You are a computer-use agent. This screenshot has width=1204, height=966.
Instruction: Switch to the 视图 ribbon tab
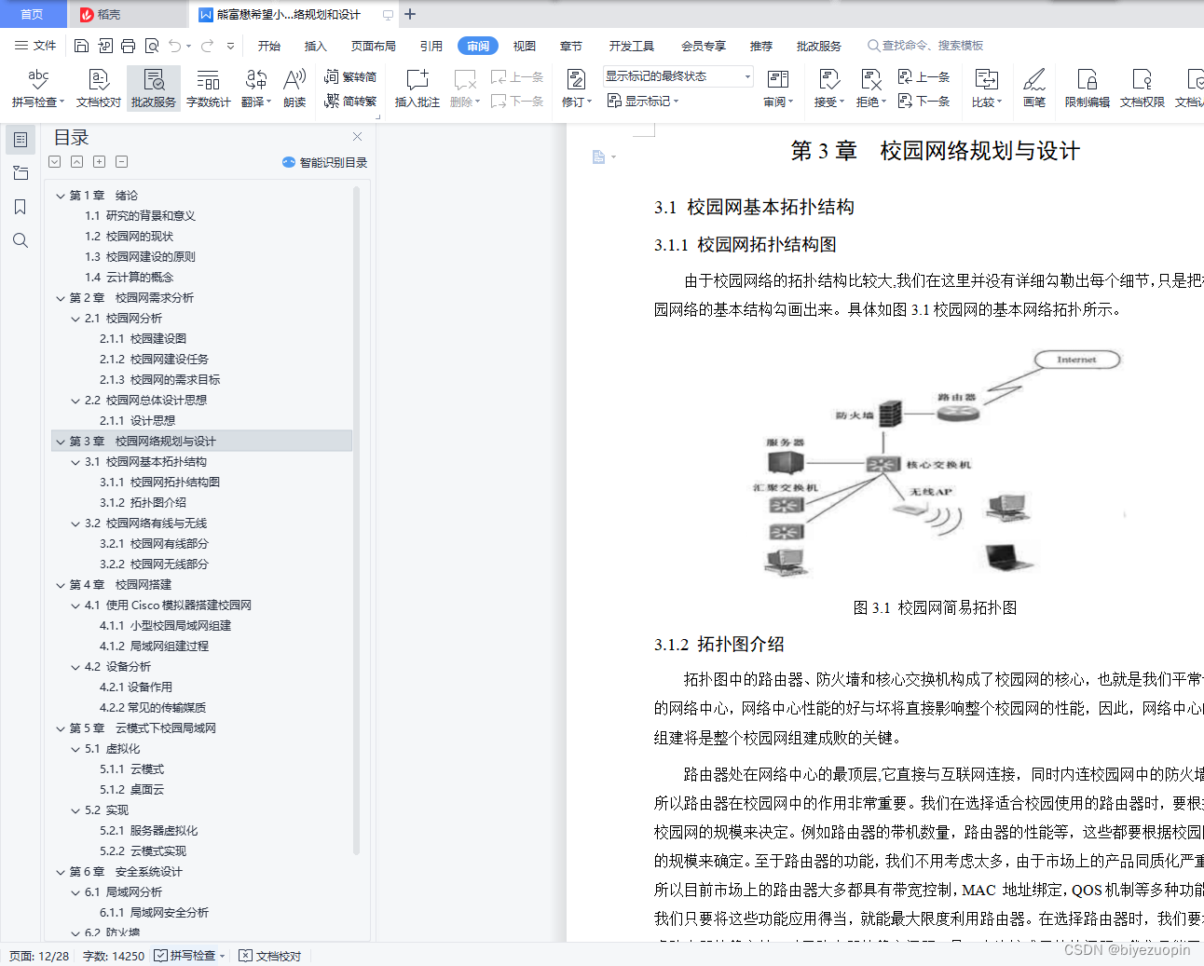click(525, 46)
